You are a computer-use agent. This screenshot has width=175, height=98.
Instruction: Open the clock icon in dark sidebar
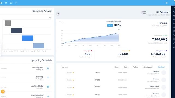coord(174,24)
